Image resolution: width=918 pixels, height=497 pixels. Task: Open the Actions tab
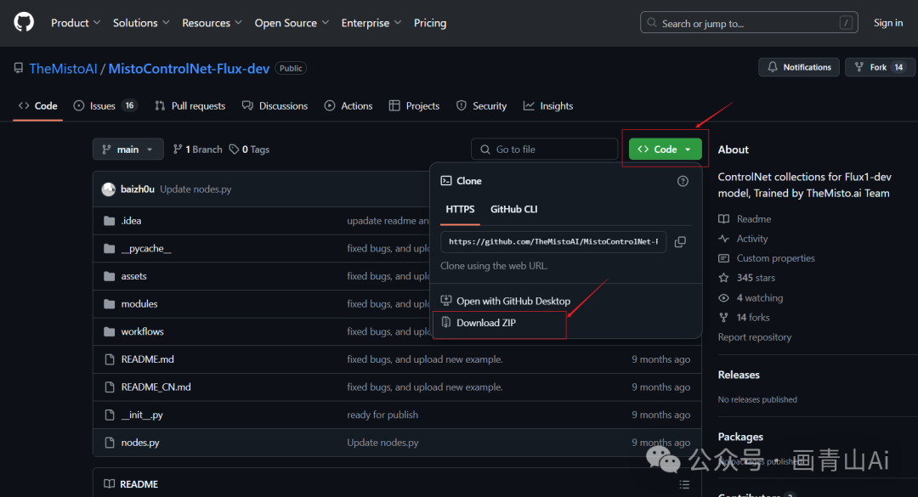[348, 106]
